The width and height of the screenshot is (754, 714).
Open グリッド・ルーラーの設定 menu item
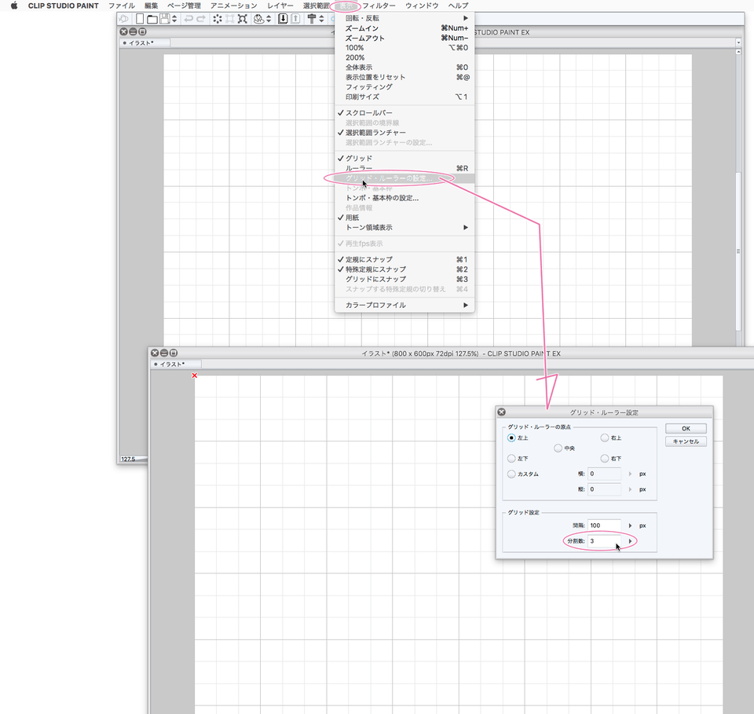(x=404, y=178)
